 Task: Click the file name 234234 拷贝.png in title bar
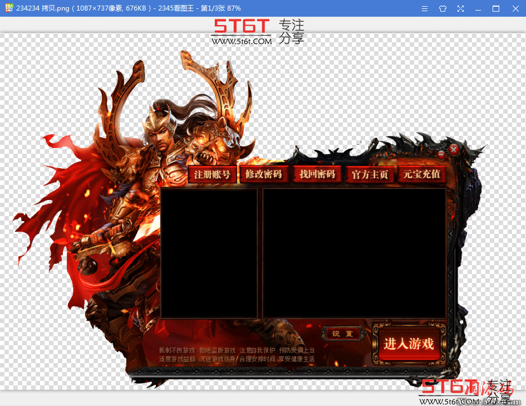[x=43, y=8]
